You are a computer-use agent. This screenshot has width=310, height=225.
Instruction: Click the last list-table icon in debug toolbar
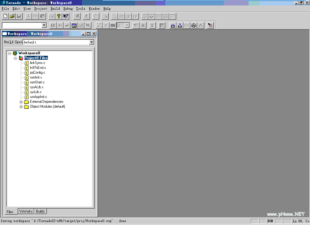(x=173, y=16)
